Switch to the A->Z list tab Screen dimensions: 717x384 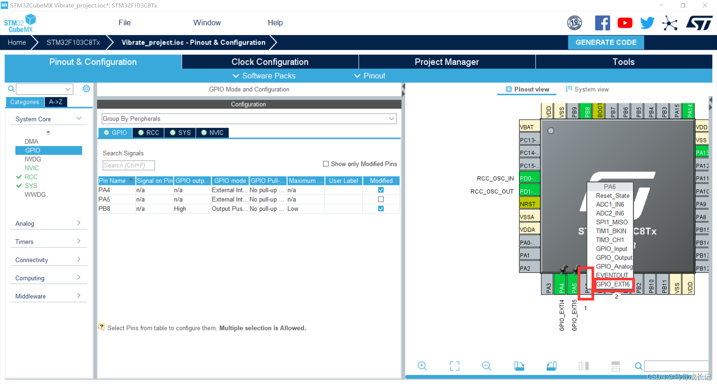pyautogui.click(x=56, y=102)
